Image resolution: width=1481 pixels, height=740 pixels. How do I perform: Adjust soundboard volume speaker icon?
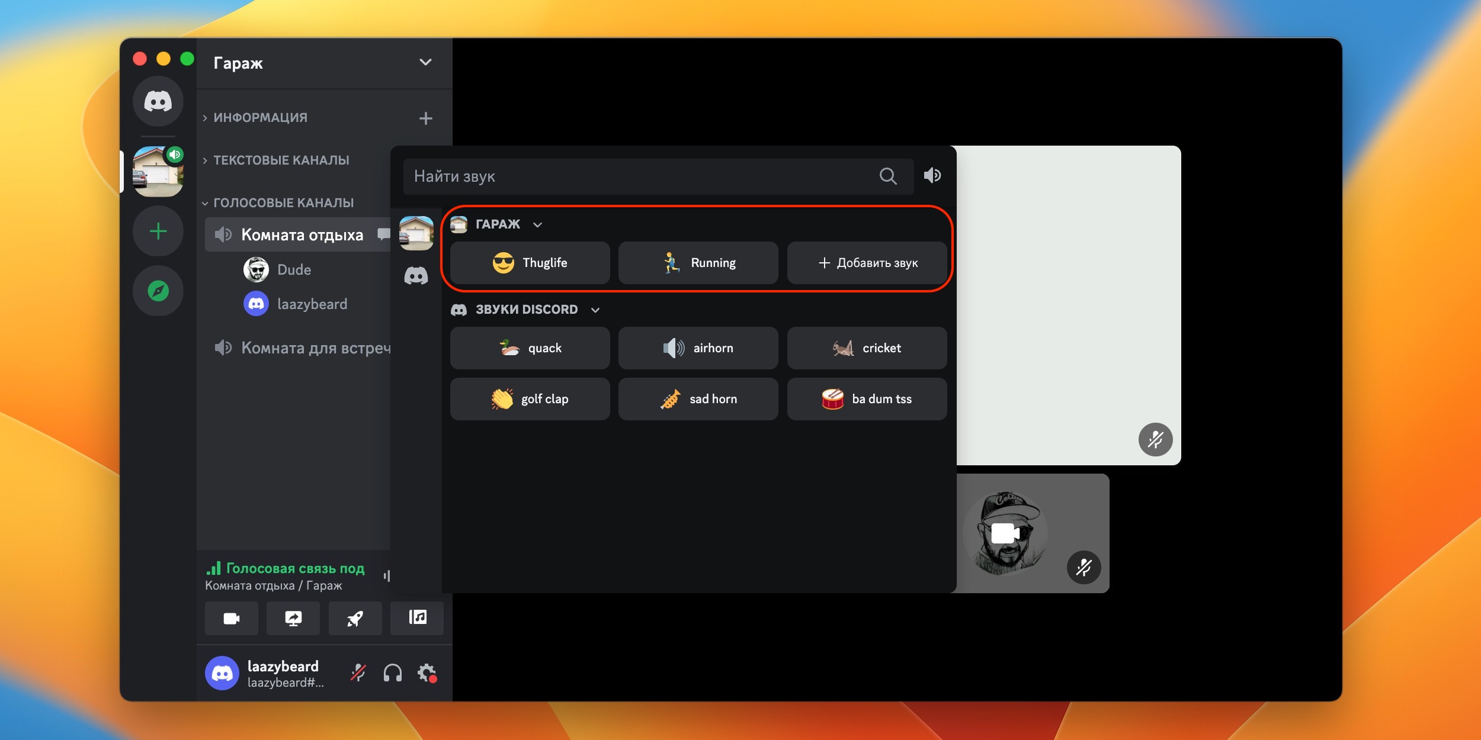(932, 175)
